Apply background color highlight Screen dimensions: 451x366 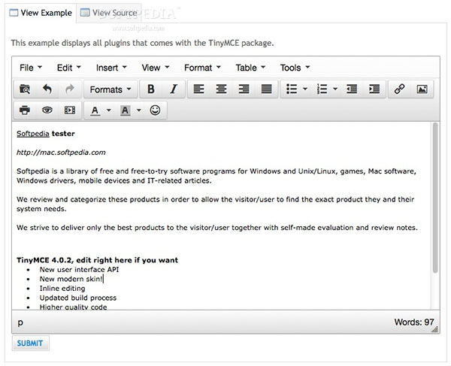click(x=125, y=110)
